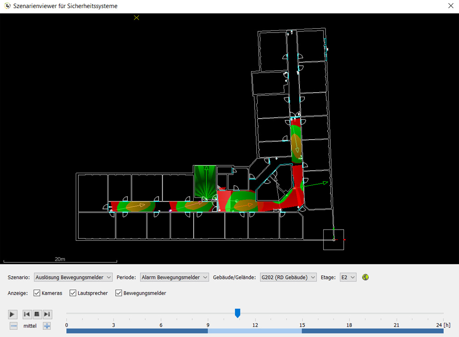Screen dimensions: 459x337
Task: Open the Etage dropdown
Action: tap(348, 277)
